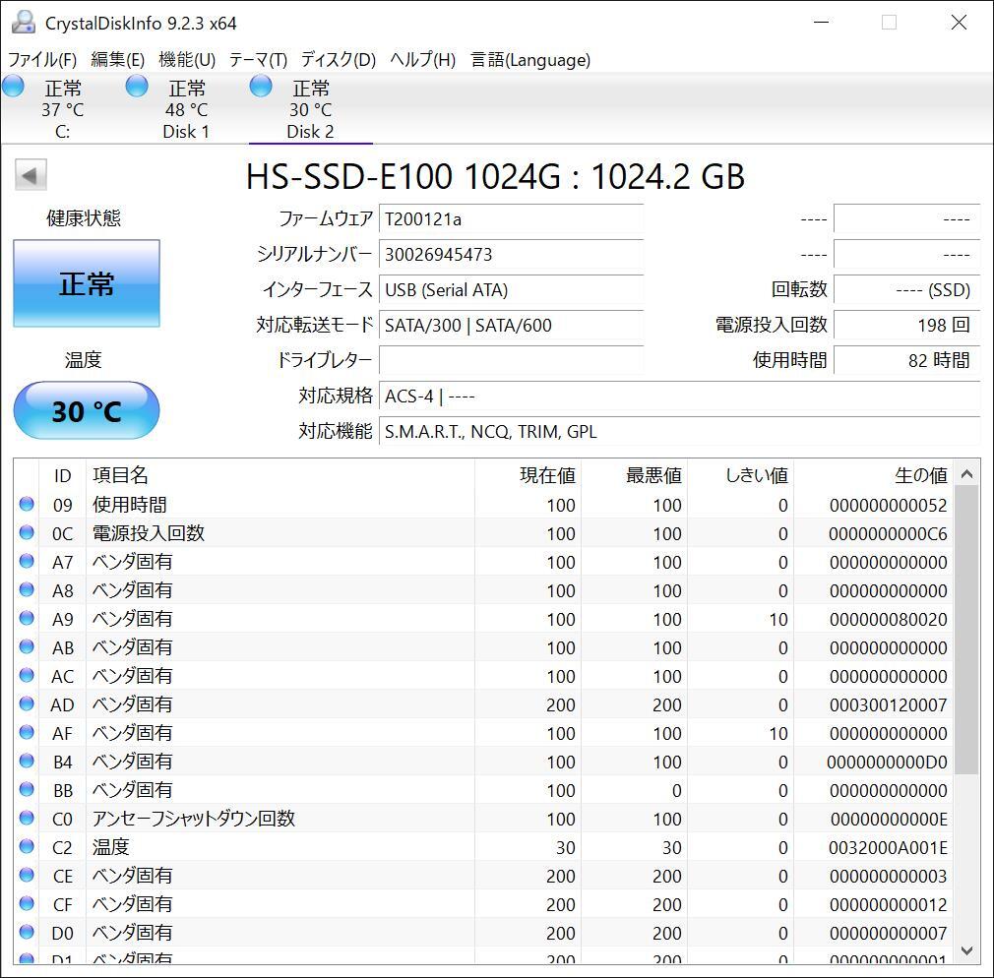Click the 電源投入回数 field showing 198 回
The width and height of the screenshot is (994, 978).
pyautogui.click(x=907, y=325)
